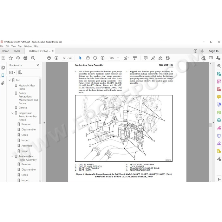Switch to the Tools tab
Image resolution: width=222 pixels, height=222 pixels.
pos(17,51)
